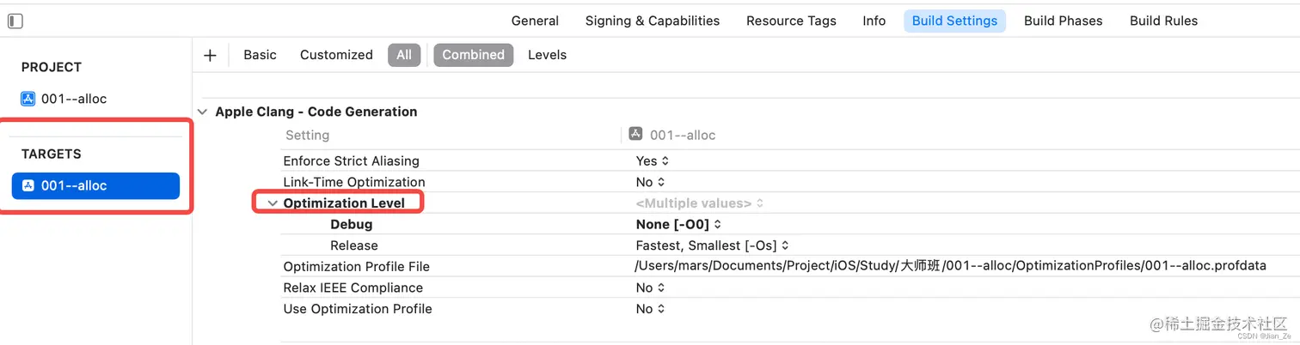Open the Debug None [-O0] dropdown
The height and width of the screenshot is (345, 1300).
(x=678, y=225)
